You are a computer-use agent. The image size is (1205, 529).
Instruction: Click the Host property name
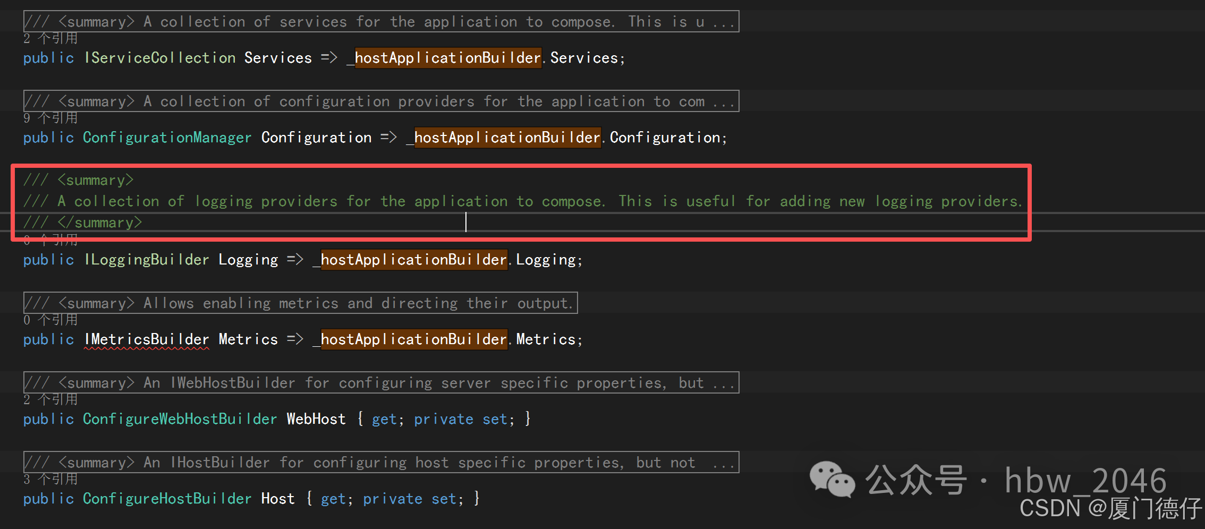pos(278,499)
